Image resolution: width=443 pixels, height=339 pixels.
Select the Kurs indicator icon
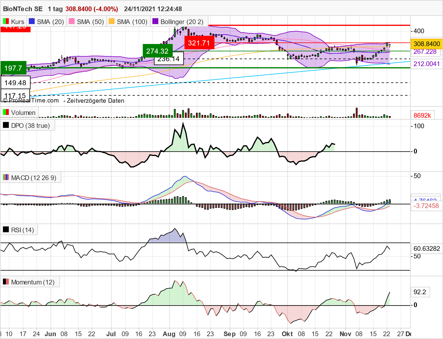click(5, 21)
